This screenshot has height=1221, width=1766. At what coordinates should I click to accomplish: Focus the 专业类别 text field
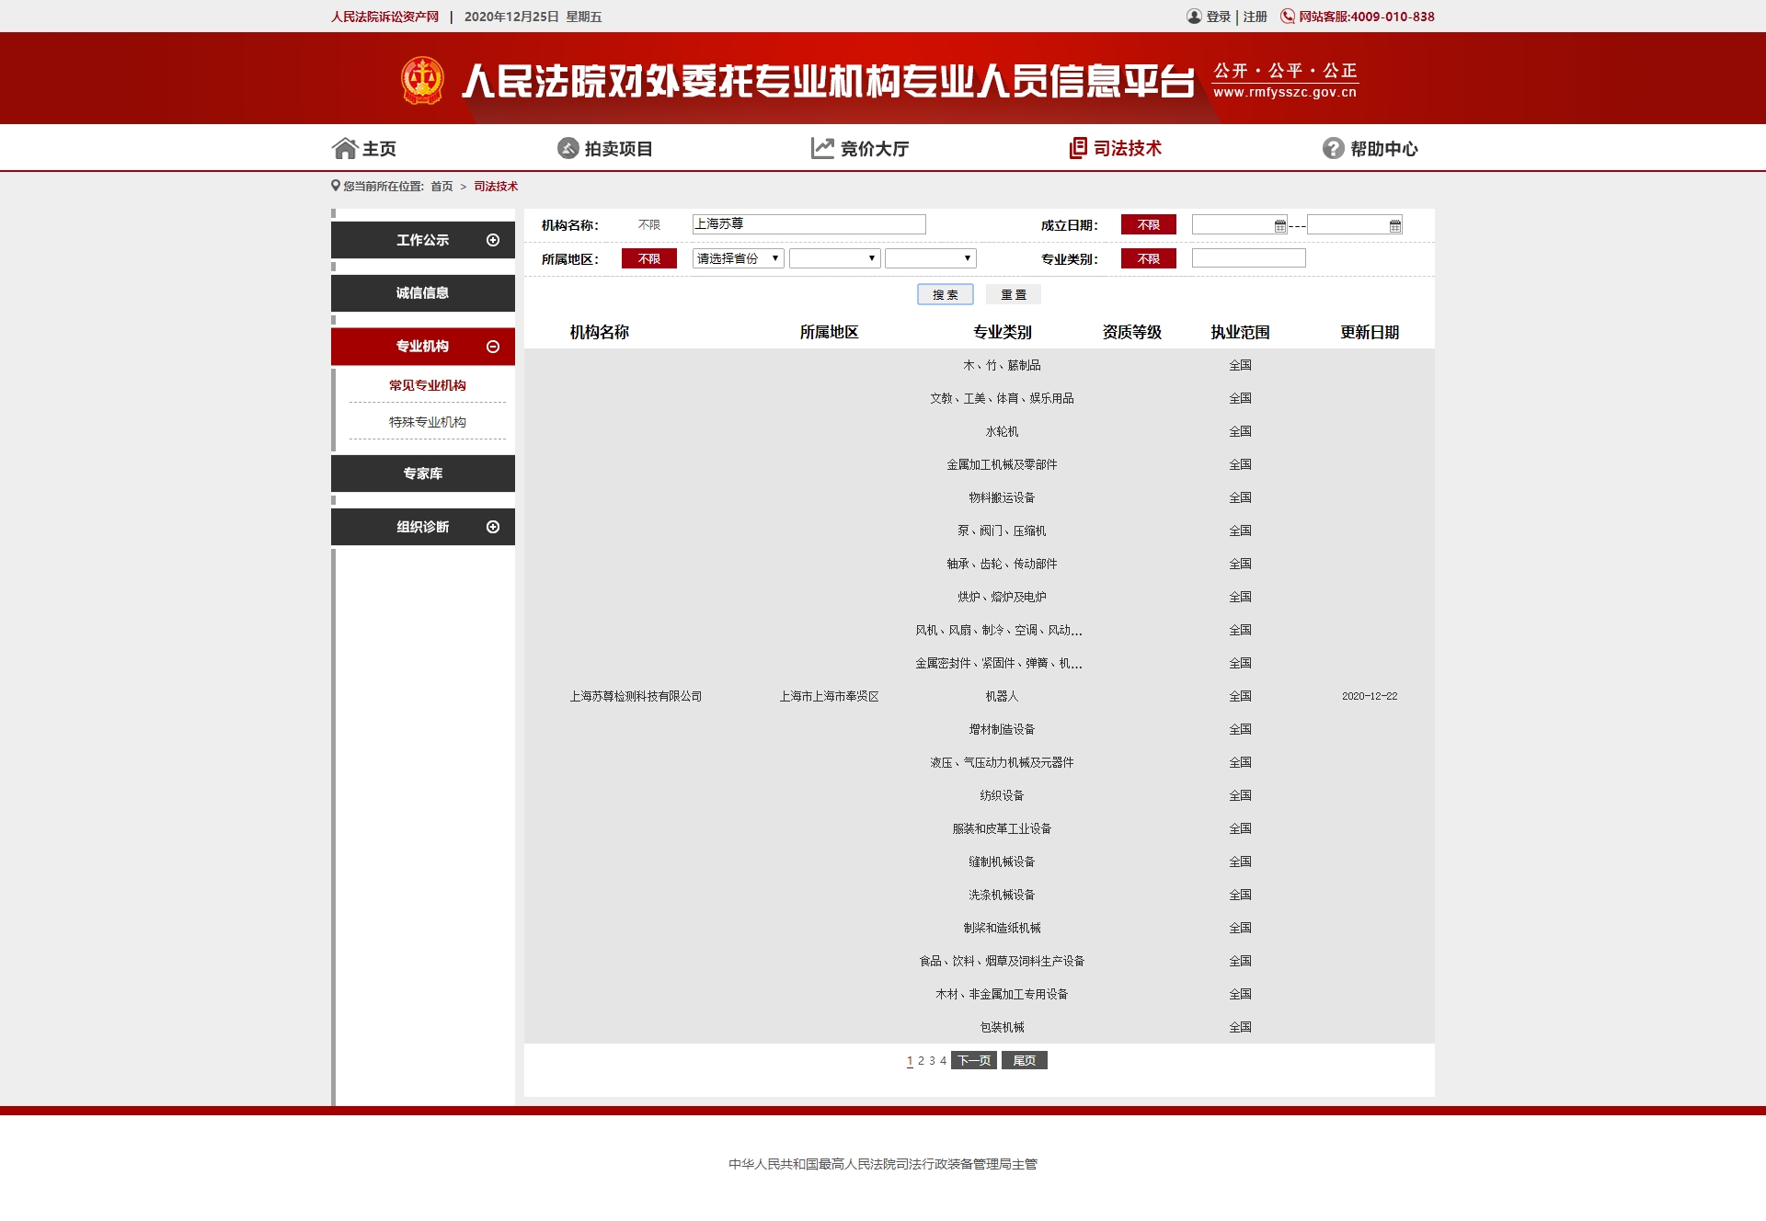1248,258
